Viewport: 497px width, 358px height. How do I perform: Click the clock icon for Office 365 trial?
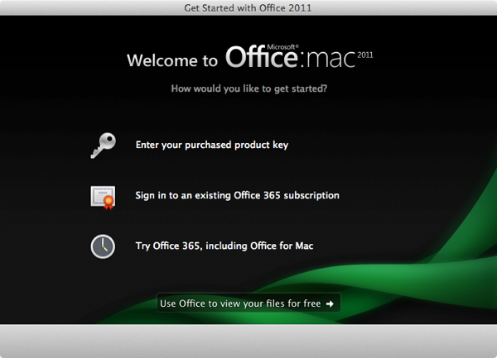(x=103, y=246)
